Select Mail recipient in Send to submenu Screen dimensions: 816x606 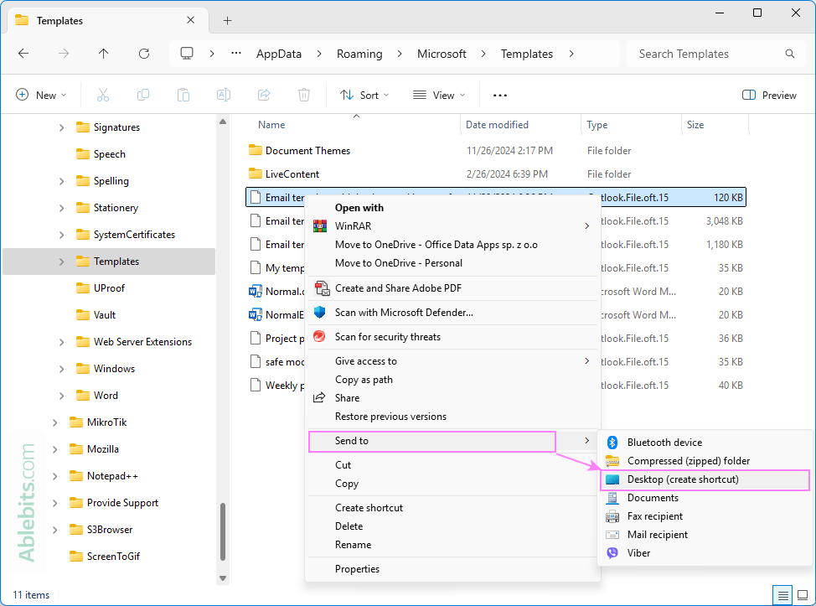[x=705, y=535]
